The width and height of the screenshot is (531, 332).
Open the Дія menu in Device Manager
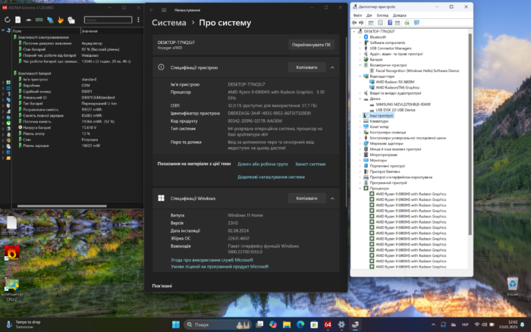369,15
